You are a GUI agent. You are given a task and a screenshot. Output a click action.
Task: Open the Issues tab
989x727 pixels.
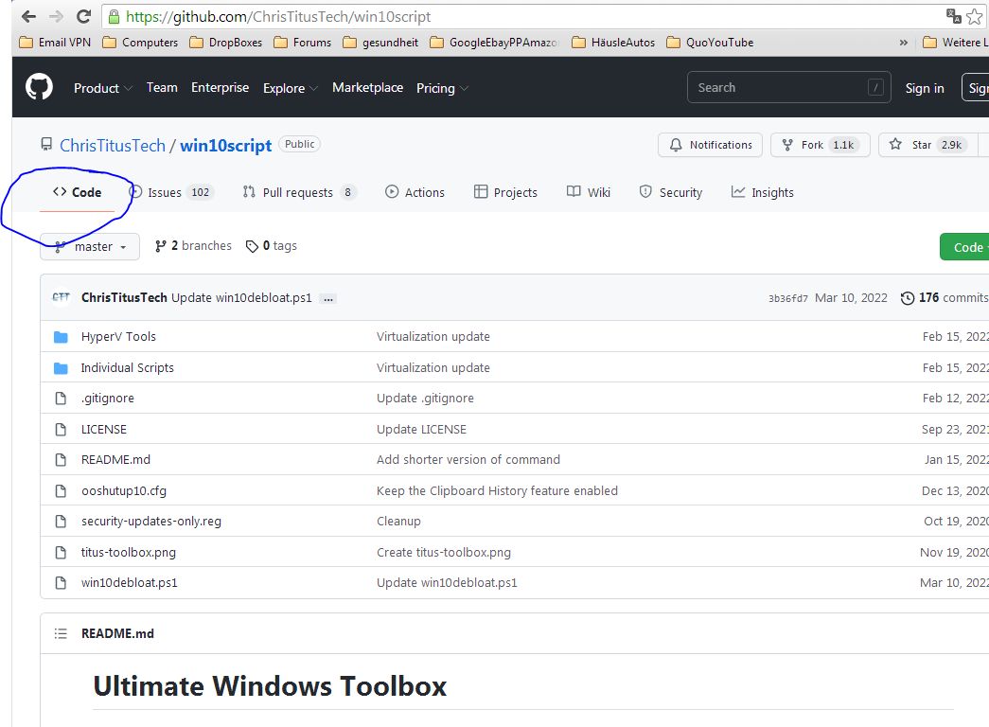point(171,192)
